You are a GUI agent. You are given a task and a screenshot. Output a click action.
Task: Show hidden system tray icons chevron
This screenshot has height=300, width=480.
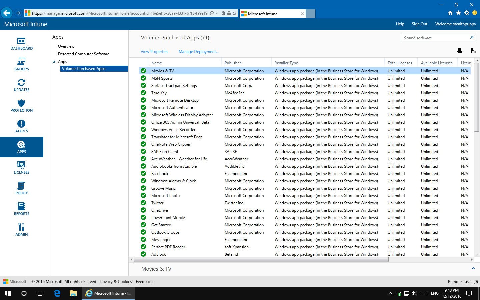pos(390,293)
